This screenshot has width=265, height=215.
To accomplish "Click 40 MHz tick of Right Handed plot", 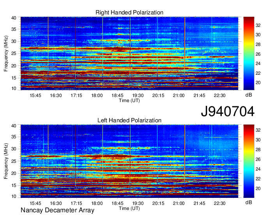I will [14, 18].
